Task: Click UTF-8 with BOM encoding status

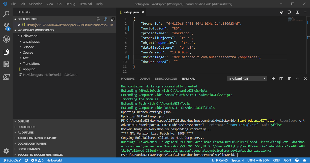Action: 258,160
